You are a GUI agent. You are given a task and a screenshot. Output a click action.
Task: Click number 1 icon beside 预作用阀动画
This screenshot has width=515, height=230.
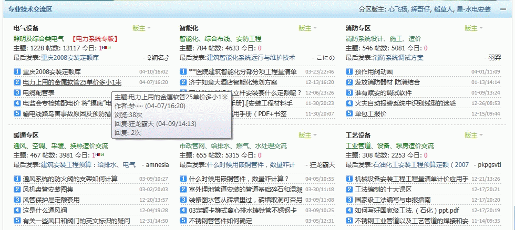tap(349, 71)
